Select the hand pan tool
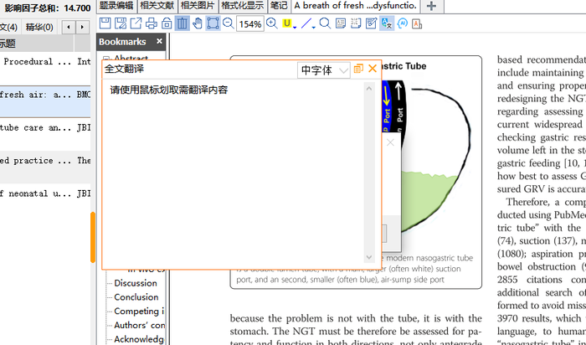 click(x=198, y=23)
